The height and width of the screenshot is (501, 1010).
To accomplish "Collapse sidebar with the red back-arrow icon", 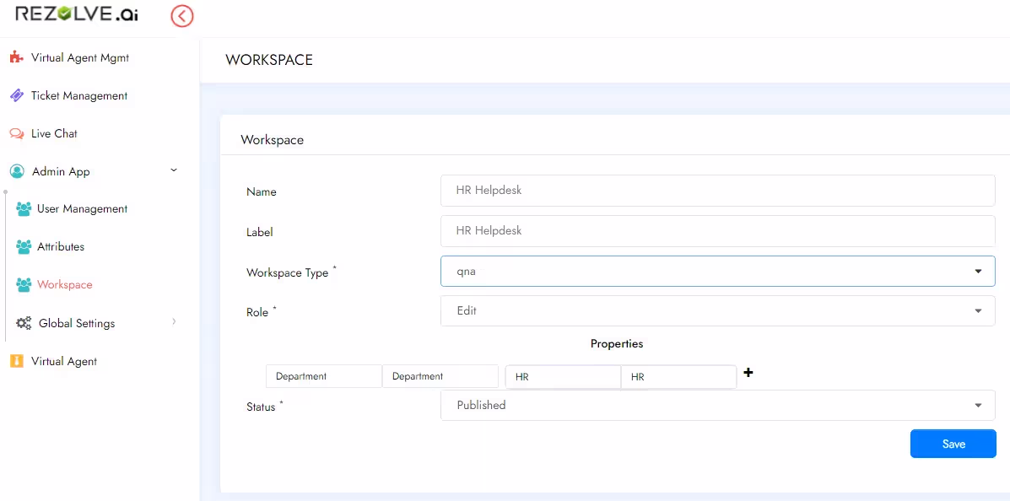I will pos(182,16).
